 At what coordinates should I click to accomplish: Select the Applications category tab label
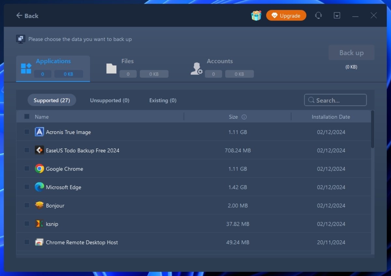click(53, 61)
